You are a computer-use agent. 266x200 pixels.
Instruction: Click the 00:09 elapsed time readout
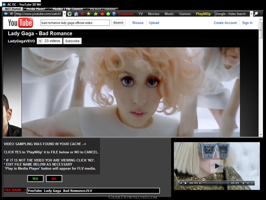[x=193, y=183]
